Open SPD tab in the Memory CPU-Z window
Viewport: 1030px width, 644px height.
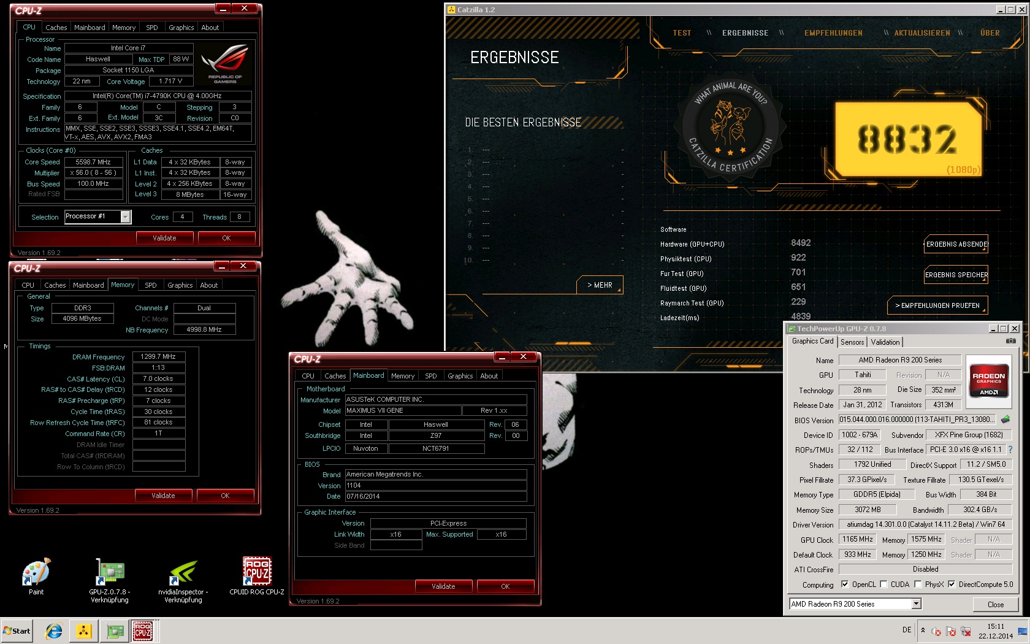[x=151, y=285]
